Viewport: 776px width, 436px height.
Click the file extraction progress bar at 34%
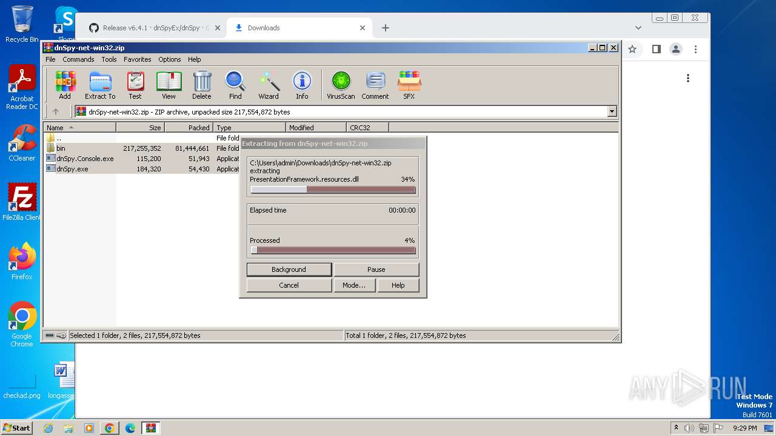(333, 190)
